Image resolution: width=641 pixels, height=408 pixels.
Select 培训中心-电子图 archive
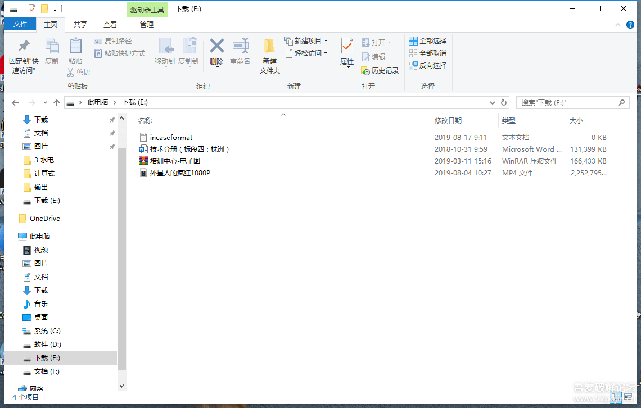tap(170, 161)
